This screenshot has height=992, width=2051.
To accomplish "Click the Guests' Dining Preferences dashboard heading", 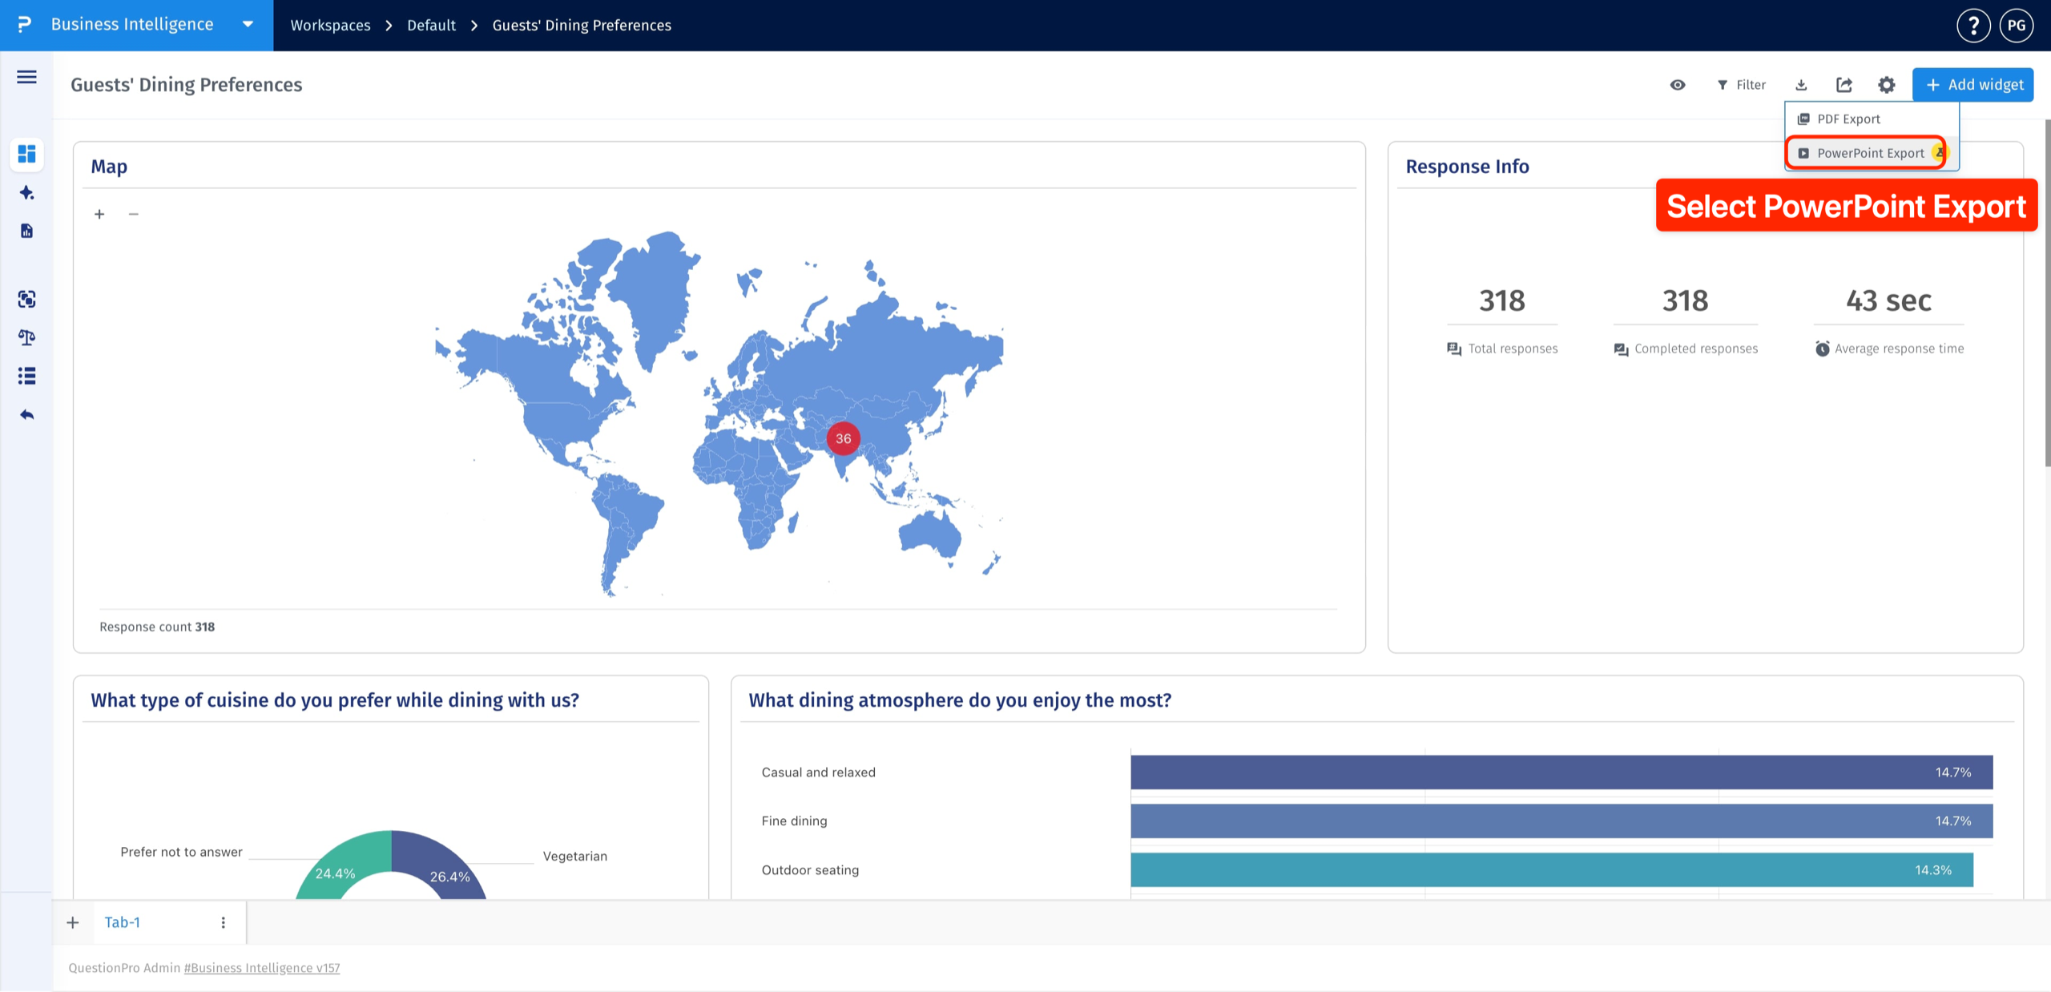I will coord(187,85).
